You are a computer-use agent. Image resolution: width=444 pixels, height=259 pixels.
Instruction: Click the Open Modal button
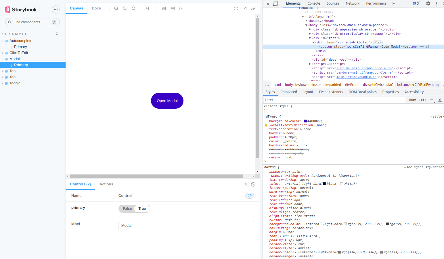[167, 101]
